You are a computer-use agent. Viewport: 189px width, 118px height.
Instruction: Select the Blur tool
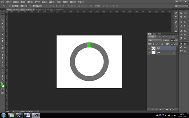click(3, 55)
